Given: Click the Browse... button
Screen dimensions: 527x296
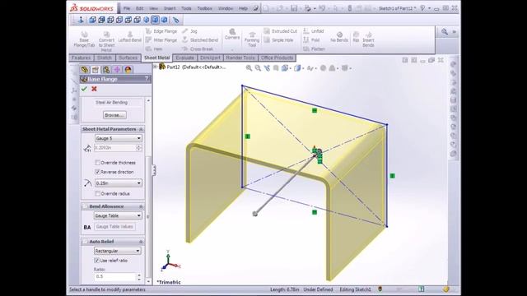Looking at the screenshot, I should coord(114,115).
